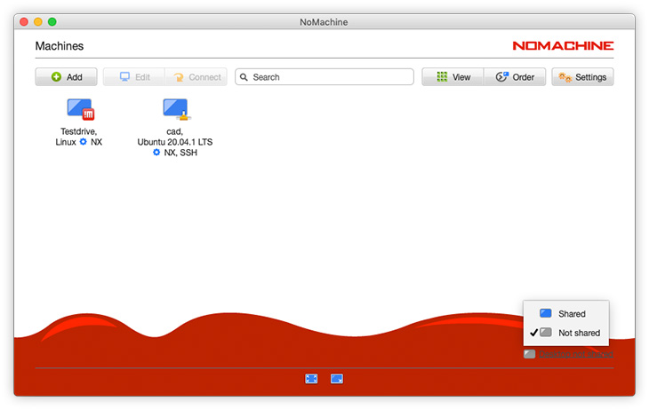Click the Edit button in toolbar
This screenshot has height=409, width=649.
[133, 77]
